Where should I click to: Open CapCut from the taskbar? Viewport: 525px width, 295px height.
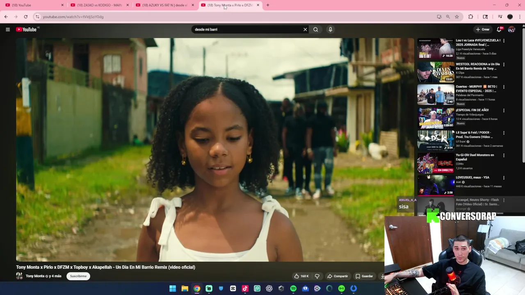[233, 288]
